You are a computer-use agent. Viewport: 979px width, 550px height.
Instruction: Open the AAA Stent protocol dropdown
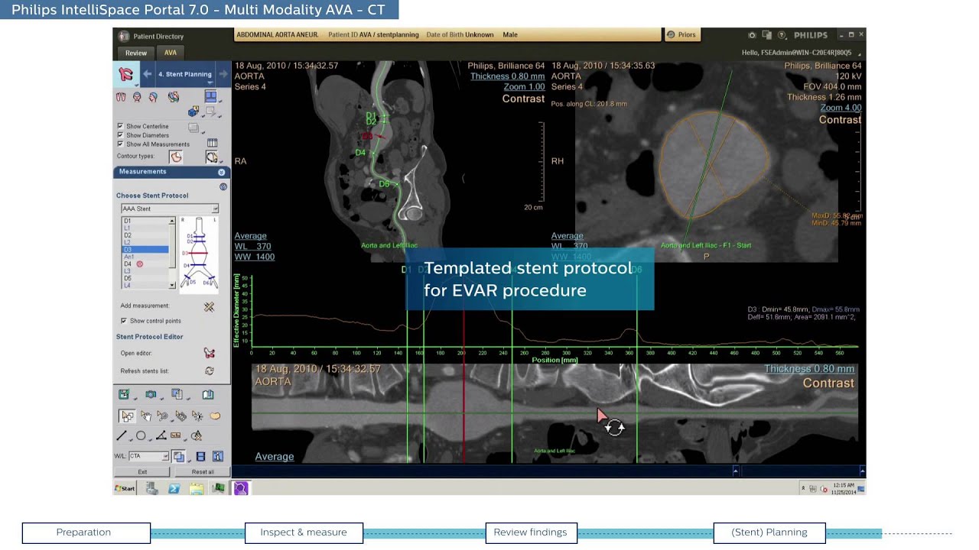(170, 209)
